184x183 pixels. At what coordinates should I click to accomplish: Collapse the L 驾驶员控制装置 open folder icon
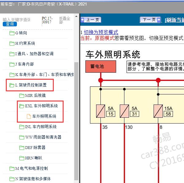[x=12, y=85]
